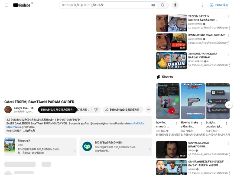Click the video title GÜLERSEM, BÜTÜN PARAM GİDER

pyautogui.click(x=40, y=102)
